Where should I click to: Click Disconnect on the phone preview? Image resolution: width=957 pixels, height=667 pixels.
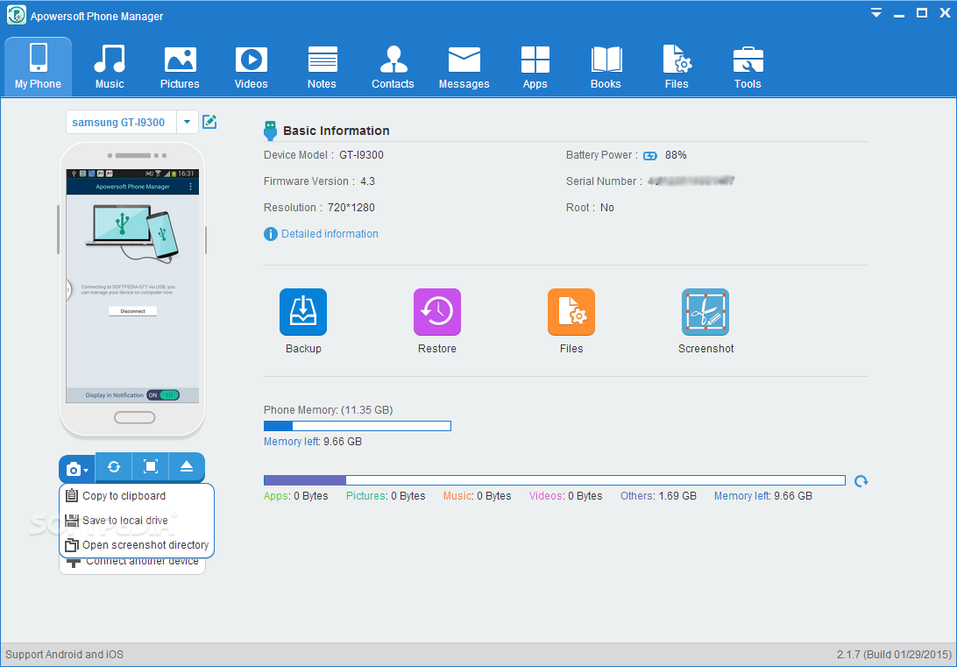(x=132, y=311)
